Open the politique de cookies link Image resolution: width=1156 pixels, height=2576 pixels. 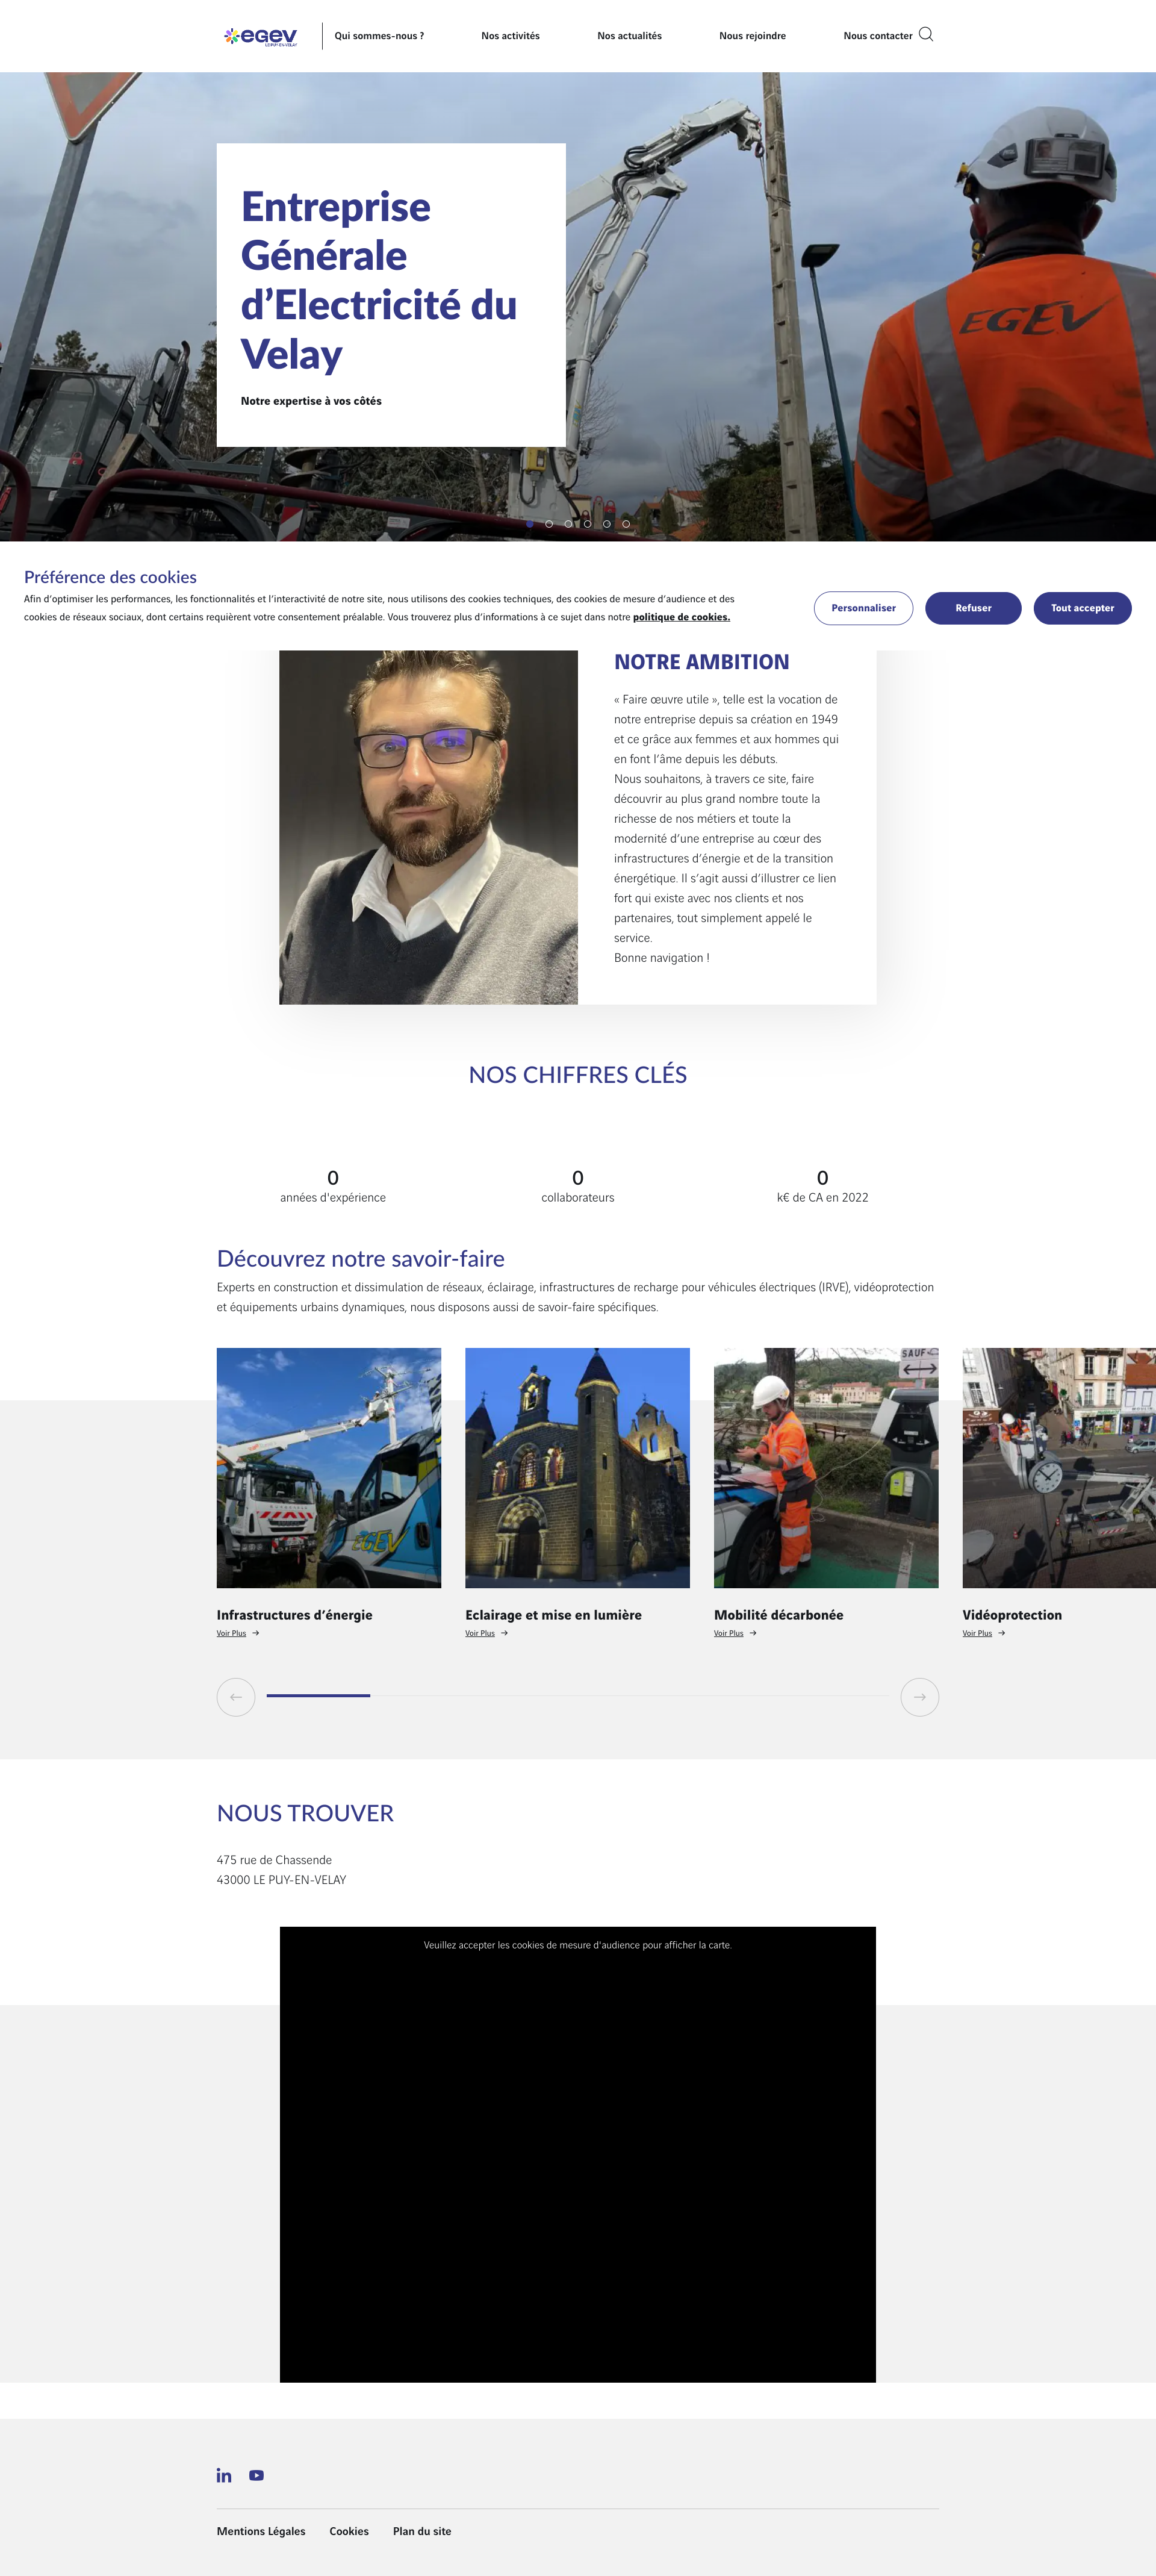click(681, 617)
